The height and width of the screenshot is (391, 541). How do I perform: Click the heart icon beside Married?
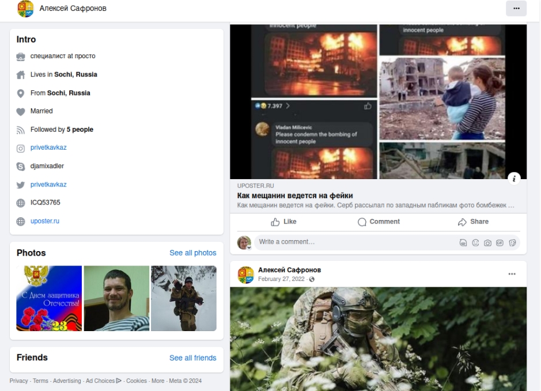pos(21,112)
